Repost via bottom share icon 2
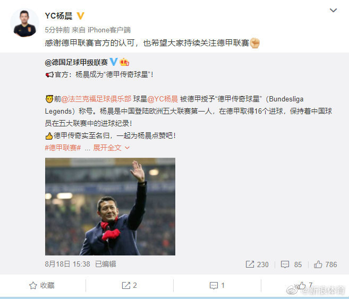Viewport: 349px width, 299px height. pyautogui.click(x=129, y=285)
